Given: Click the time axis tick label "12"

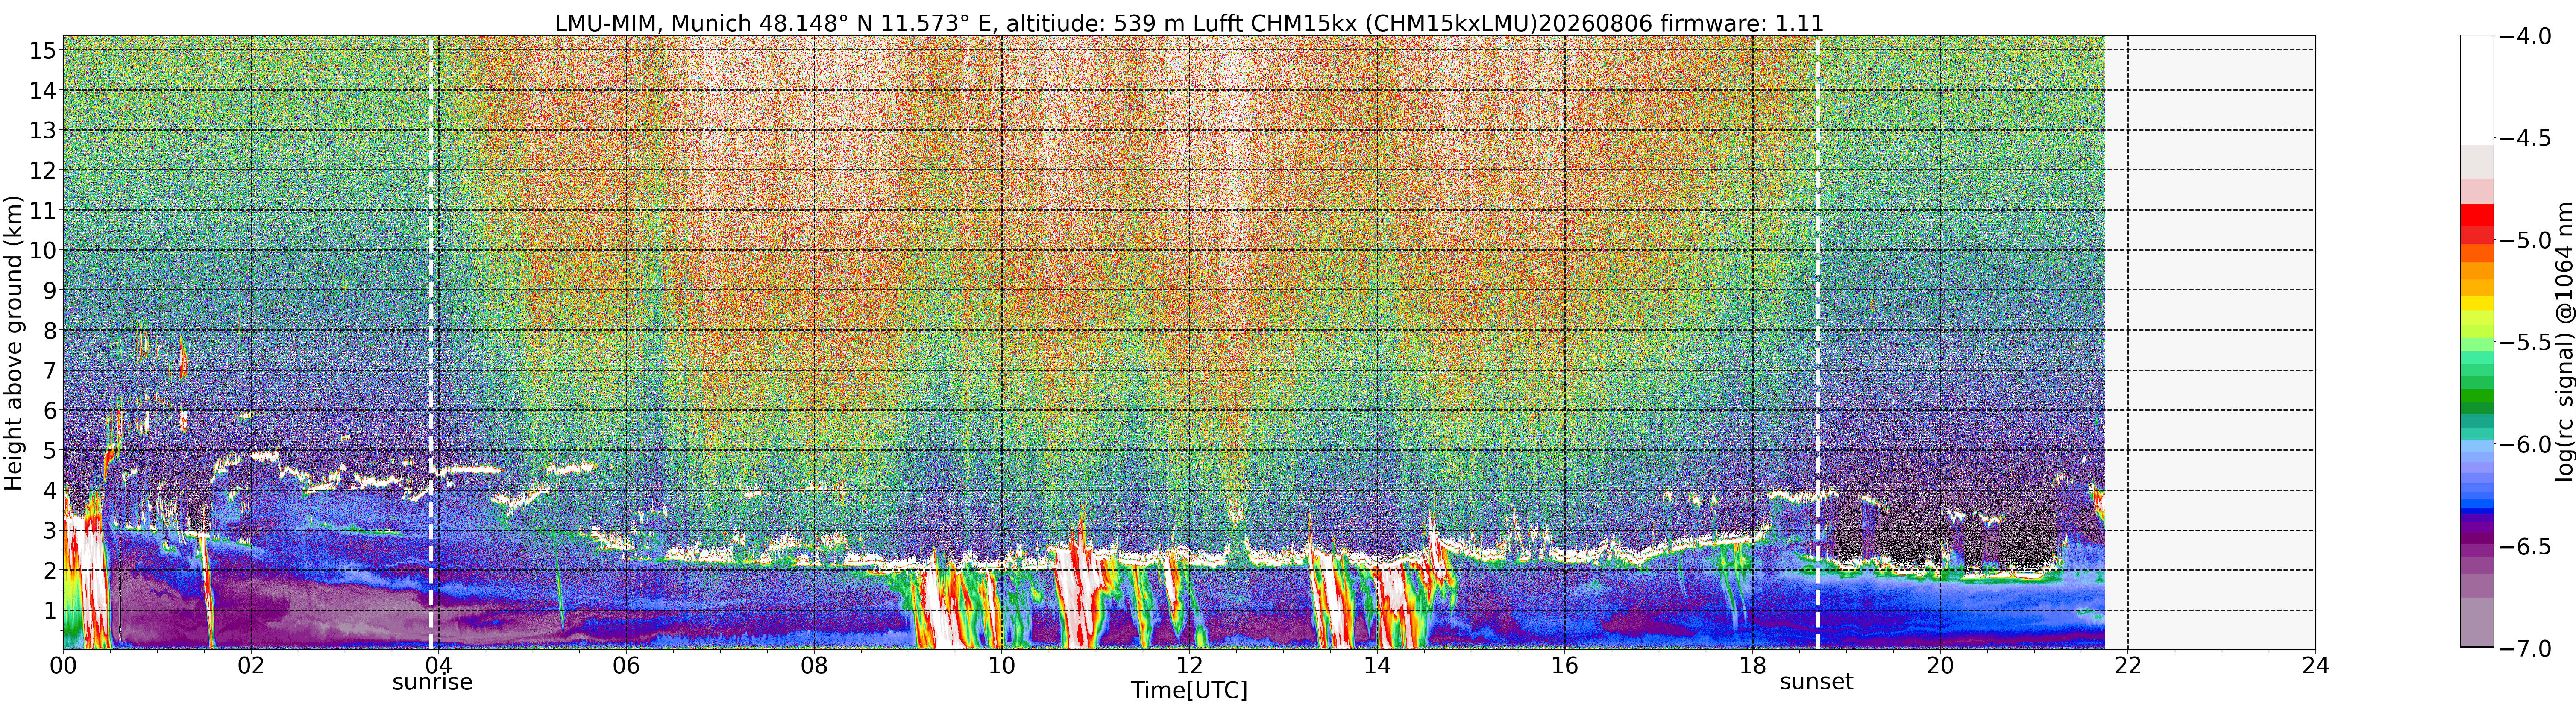Looking at the screenshot, I should tap(1189, 666).
